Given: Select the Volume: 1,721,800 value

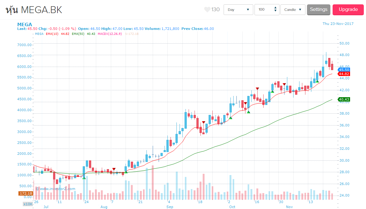Looking at the screenshot, I should pyautogui.click(x=162, y=29).
